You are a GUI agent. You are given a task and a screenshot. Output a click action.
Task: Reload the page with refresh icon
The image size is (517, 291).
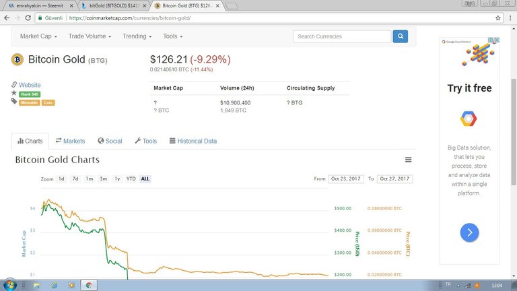click(x=28, y=18)
